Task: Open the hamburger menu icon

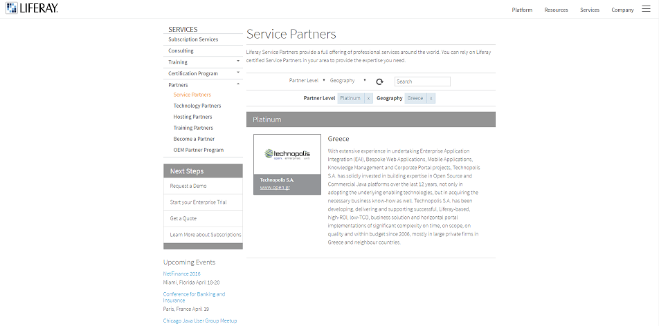Action: click(646, 9)
